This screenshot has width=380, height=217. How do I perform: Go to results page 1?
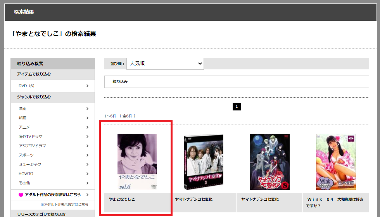237,107
